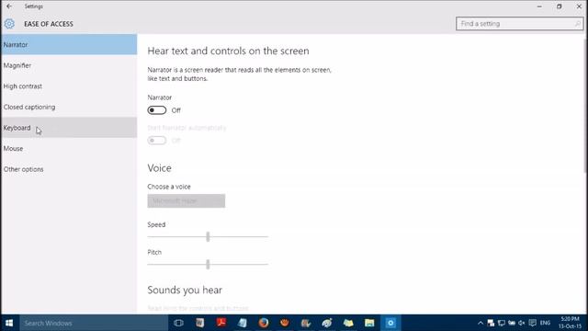The width and height of the screenshot is (588, 331).
Task: Click the Find a setting search box
Action: click(519, 24)
